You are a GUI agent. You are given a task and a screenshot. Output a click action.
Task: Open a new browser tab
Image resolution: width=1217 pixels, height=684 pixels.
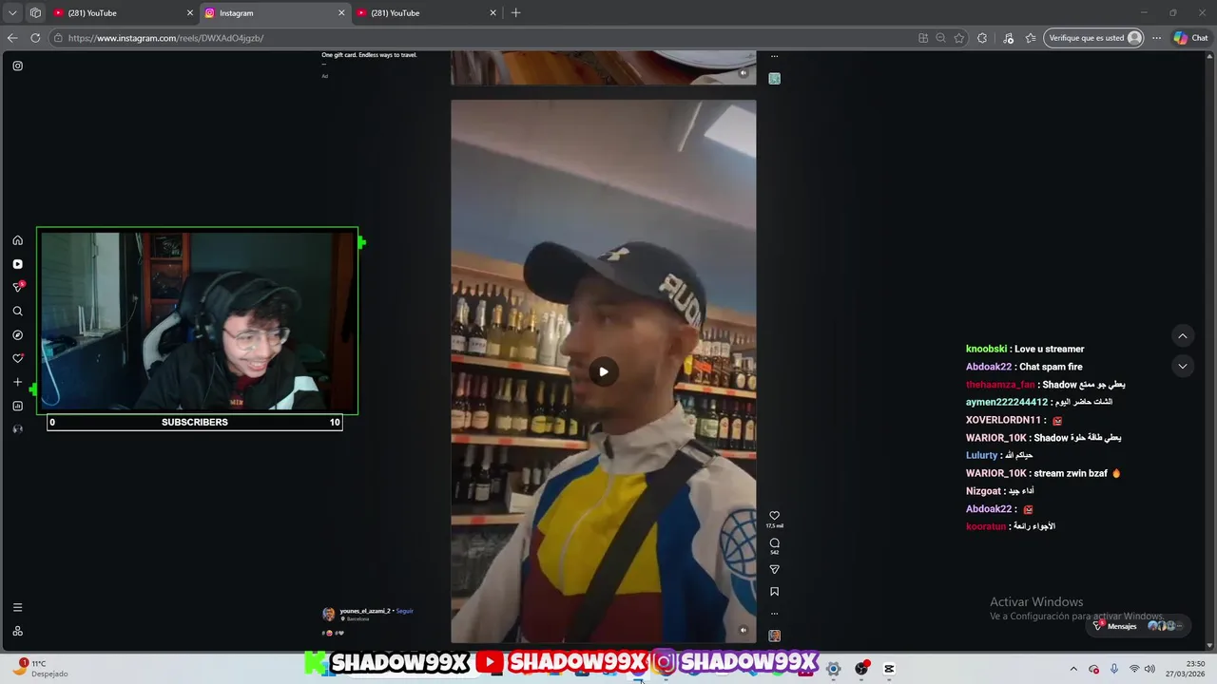516,13
